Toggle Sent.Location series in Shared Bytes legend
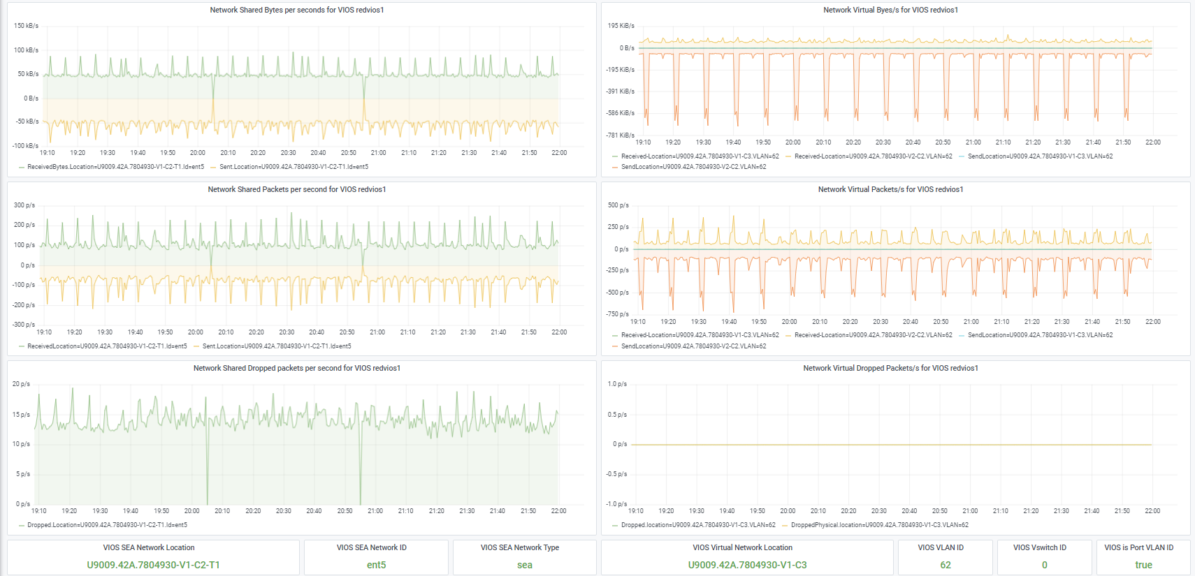The image size is (1195, 576). [294, 167]
